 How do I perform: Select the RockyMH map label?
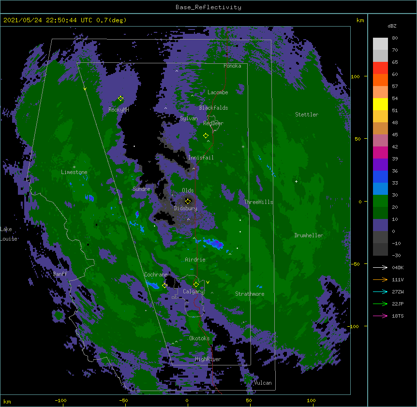(119, 109)
